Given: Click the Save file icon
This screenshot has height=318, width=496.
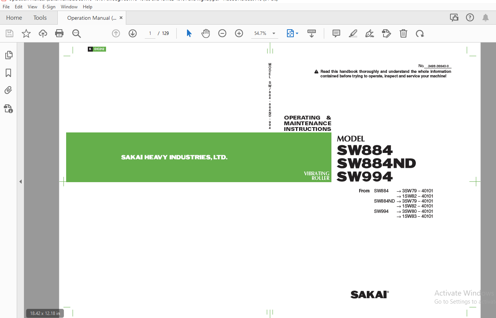Looking at the screenshot, I should pyautogui.click(x=10, y=33).
